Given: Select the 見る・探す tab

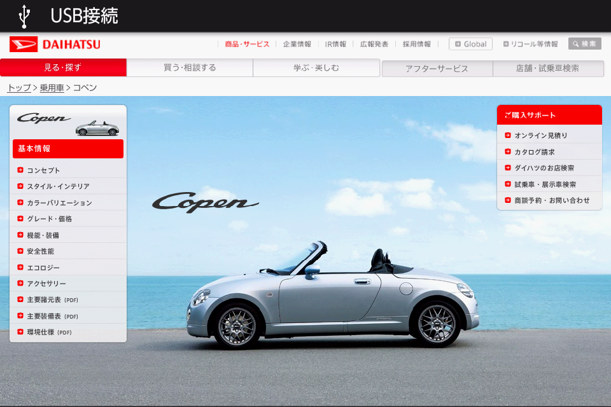Looking at the screenshot, I should (63, 67).
